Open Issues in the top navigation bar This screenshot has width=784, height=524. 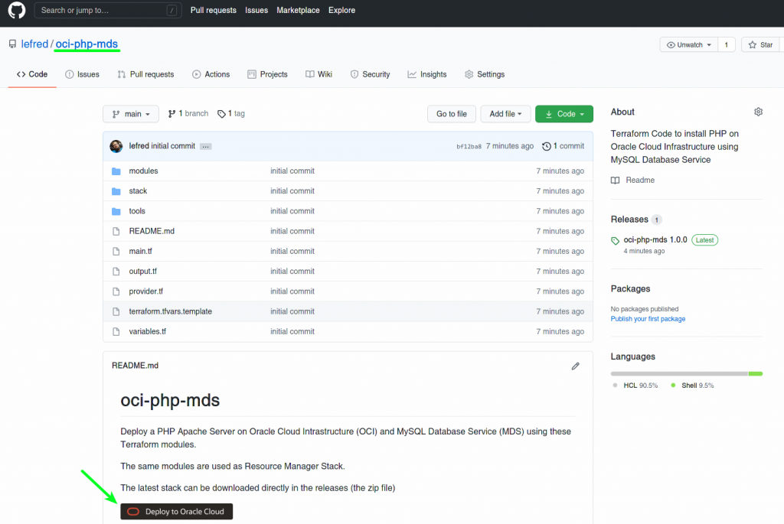tap(256, 10)
